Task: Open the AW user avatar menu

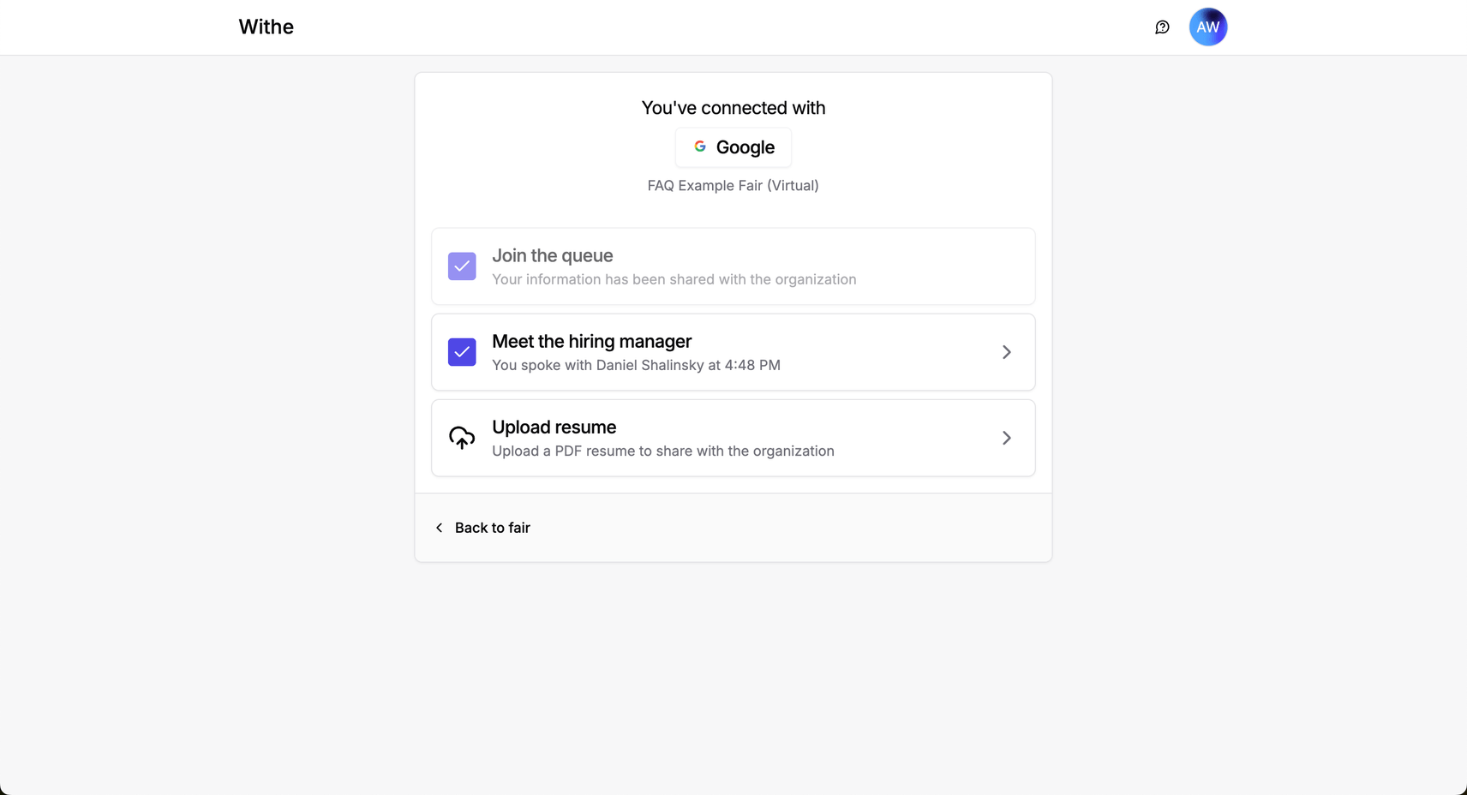Action: click(1208, 27)
